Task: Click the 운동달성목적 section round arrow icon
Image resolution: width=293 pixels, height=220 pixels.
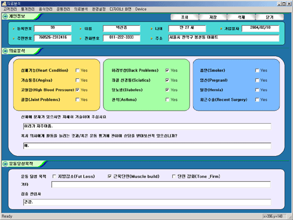Action: 5,164
